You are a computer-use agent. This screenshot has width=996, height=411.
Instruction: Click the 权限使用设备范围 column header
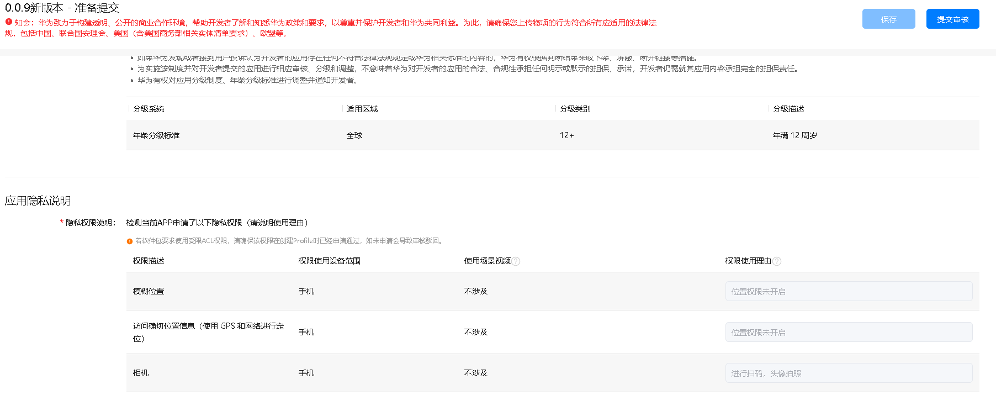tap(330, 261)
